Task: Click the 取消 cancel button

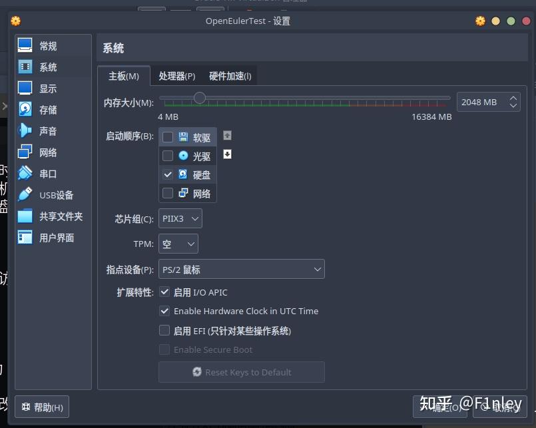Action: [x=499, y=407]
